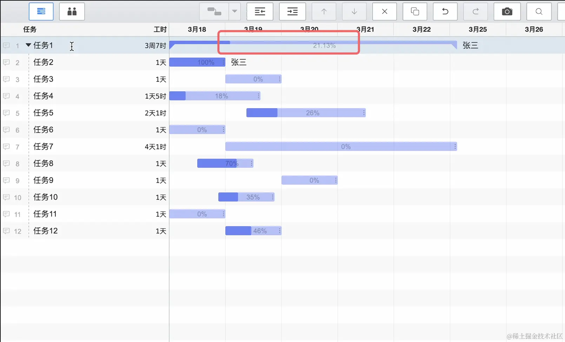Click the 4天1时 duration cell
The width and height of the screenshot is (565, 342).
point(155,147)
